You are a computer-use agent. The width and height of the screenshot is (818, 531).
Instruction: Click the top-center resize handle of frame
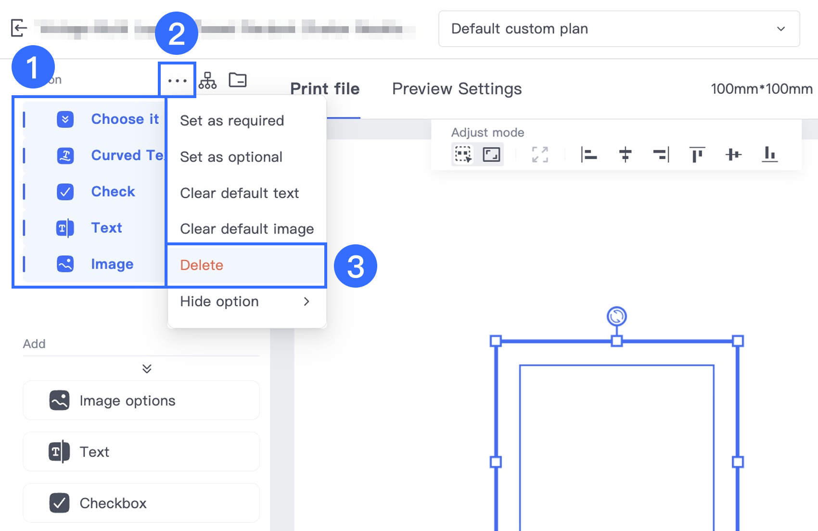616,341
